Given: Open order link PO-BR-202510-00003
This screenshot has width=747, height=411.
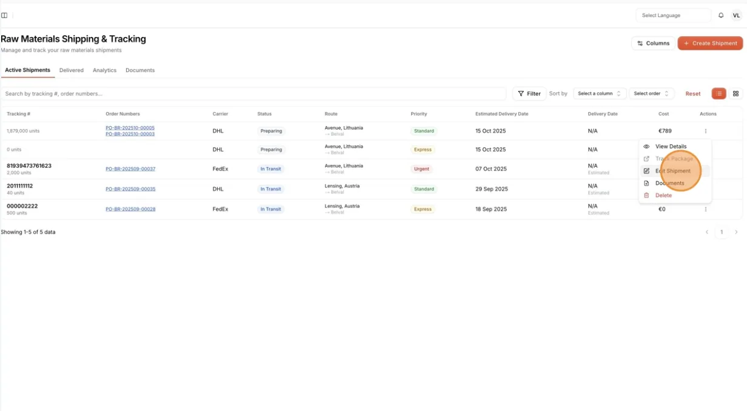Looking at the screenshot, I should click(130, 134).
